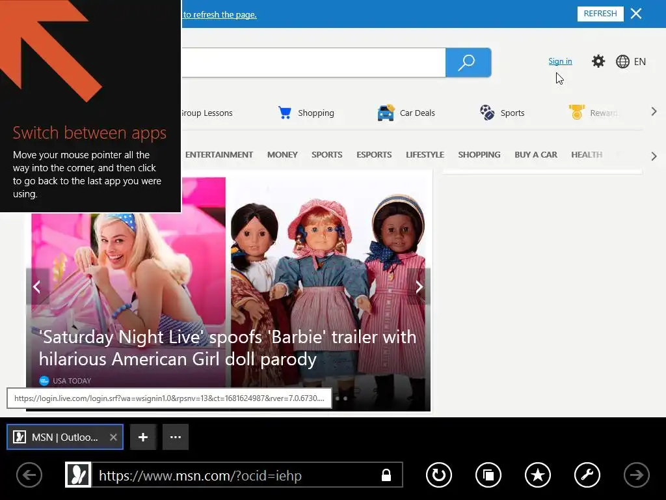Open the ENTERTAINMENT category
This screenshot has height=500, width=666.
point(219,155)
